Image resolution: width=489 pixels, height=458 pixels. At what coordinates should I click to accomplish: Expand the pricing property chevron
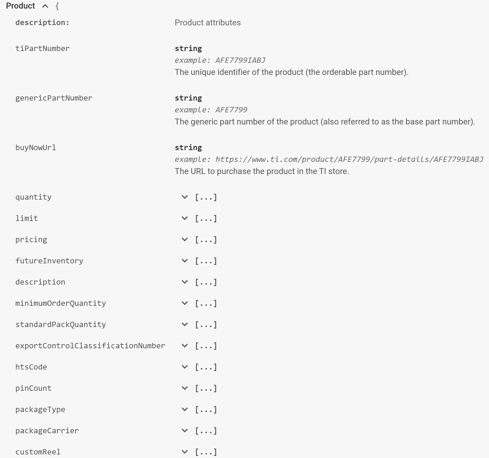(x=185, y=239)
